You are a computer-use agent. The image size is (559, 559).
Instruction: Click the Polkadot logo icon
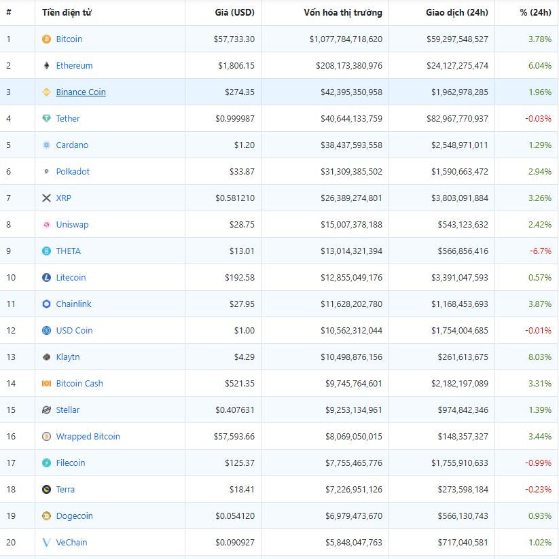46,171
